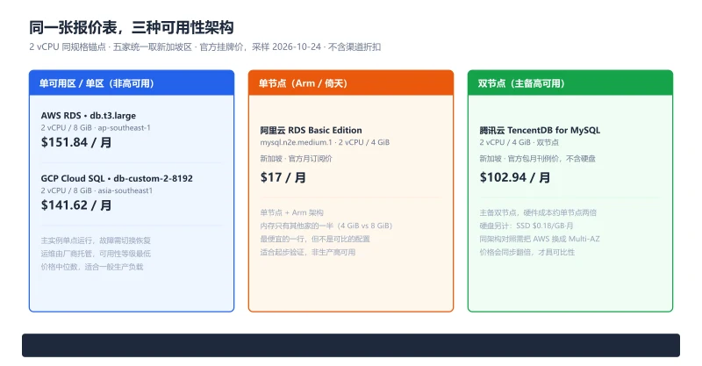Click the note 单节点 + Arm 架构
The width and height of the screenshot is (702, 366).
(x=292, y=212)
